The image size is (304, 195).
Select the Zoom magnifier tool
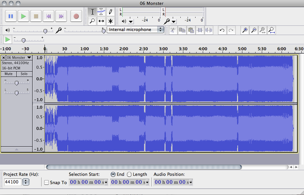click(92, 21)
